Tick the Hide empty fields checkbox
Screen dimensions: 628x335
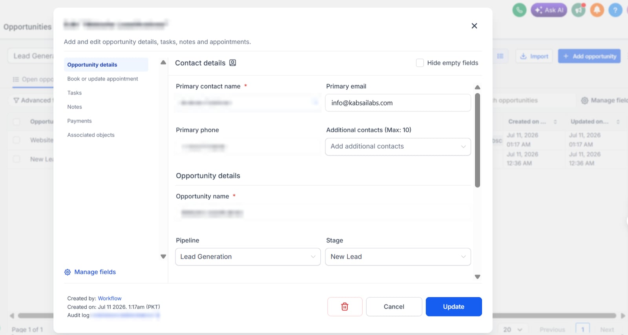(x=420, y=63)
